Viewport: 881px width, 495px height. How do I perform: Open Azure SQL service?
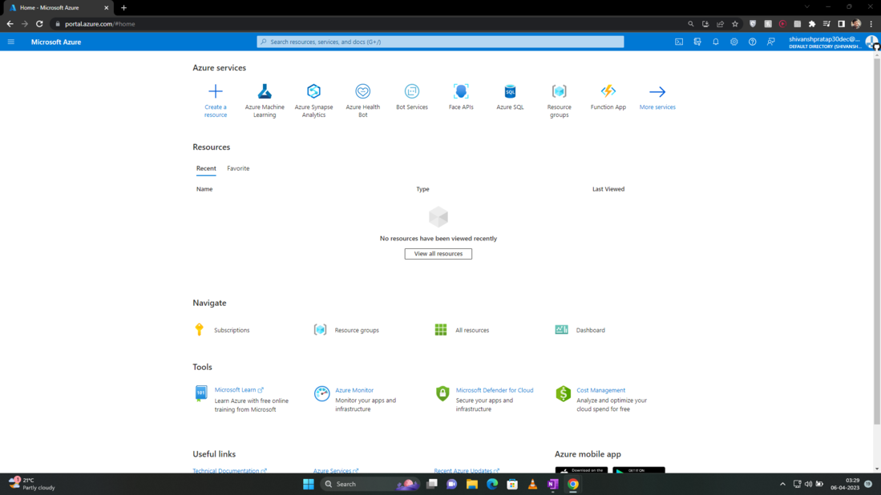click(510, 97)
